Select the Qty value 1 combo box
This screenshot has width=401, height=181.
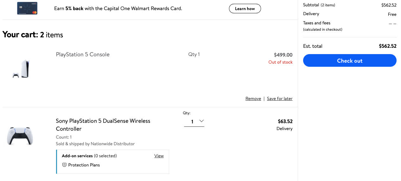point(194,122)
